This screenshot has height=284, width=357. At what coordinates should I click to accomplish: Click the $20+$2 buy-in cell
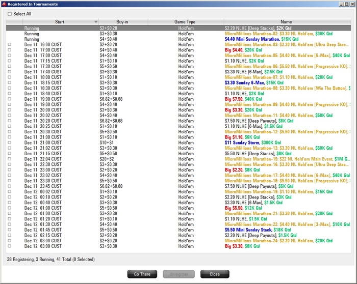[107, 159]
